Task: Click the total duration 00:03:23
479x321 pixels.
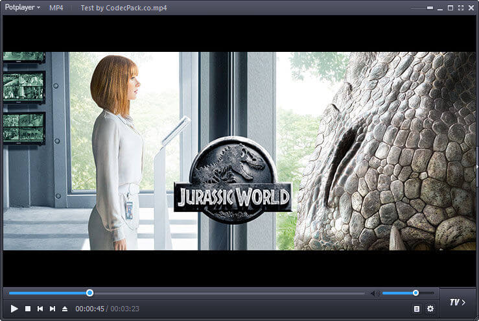Action: (125, 309)
